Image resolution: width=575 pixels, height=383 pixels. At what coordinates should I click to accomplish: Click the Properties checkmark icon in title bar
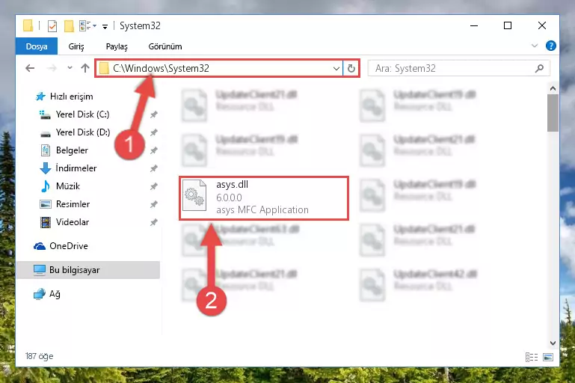[x=52, y=26]
